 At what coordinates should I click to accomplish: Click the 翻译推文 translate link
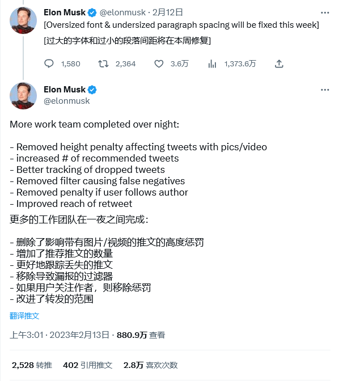[24, 316]
